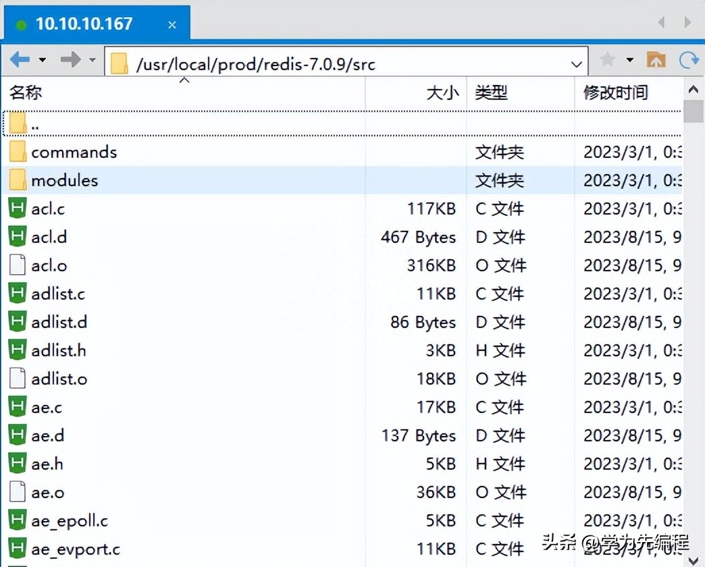This screenshot has height=567, width=705.
Task: Select parent directory ".." folder icon
Action: pyautogui.click(x=18, y=123)
